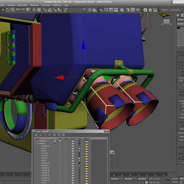
Task: Click the ViewCube in the viewport
Action: pyautogui.click(x=167, y=22)
